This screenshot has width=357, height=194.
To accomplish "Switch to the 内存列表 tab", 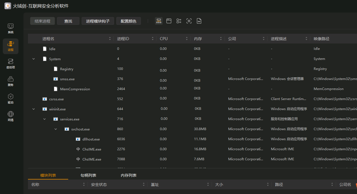I will pos(129,175).
